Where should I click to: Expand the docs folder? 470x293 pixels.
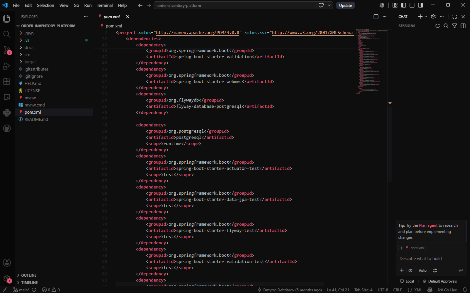coord(54,47)
